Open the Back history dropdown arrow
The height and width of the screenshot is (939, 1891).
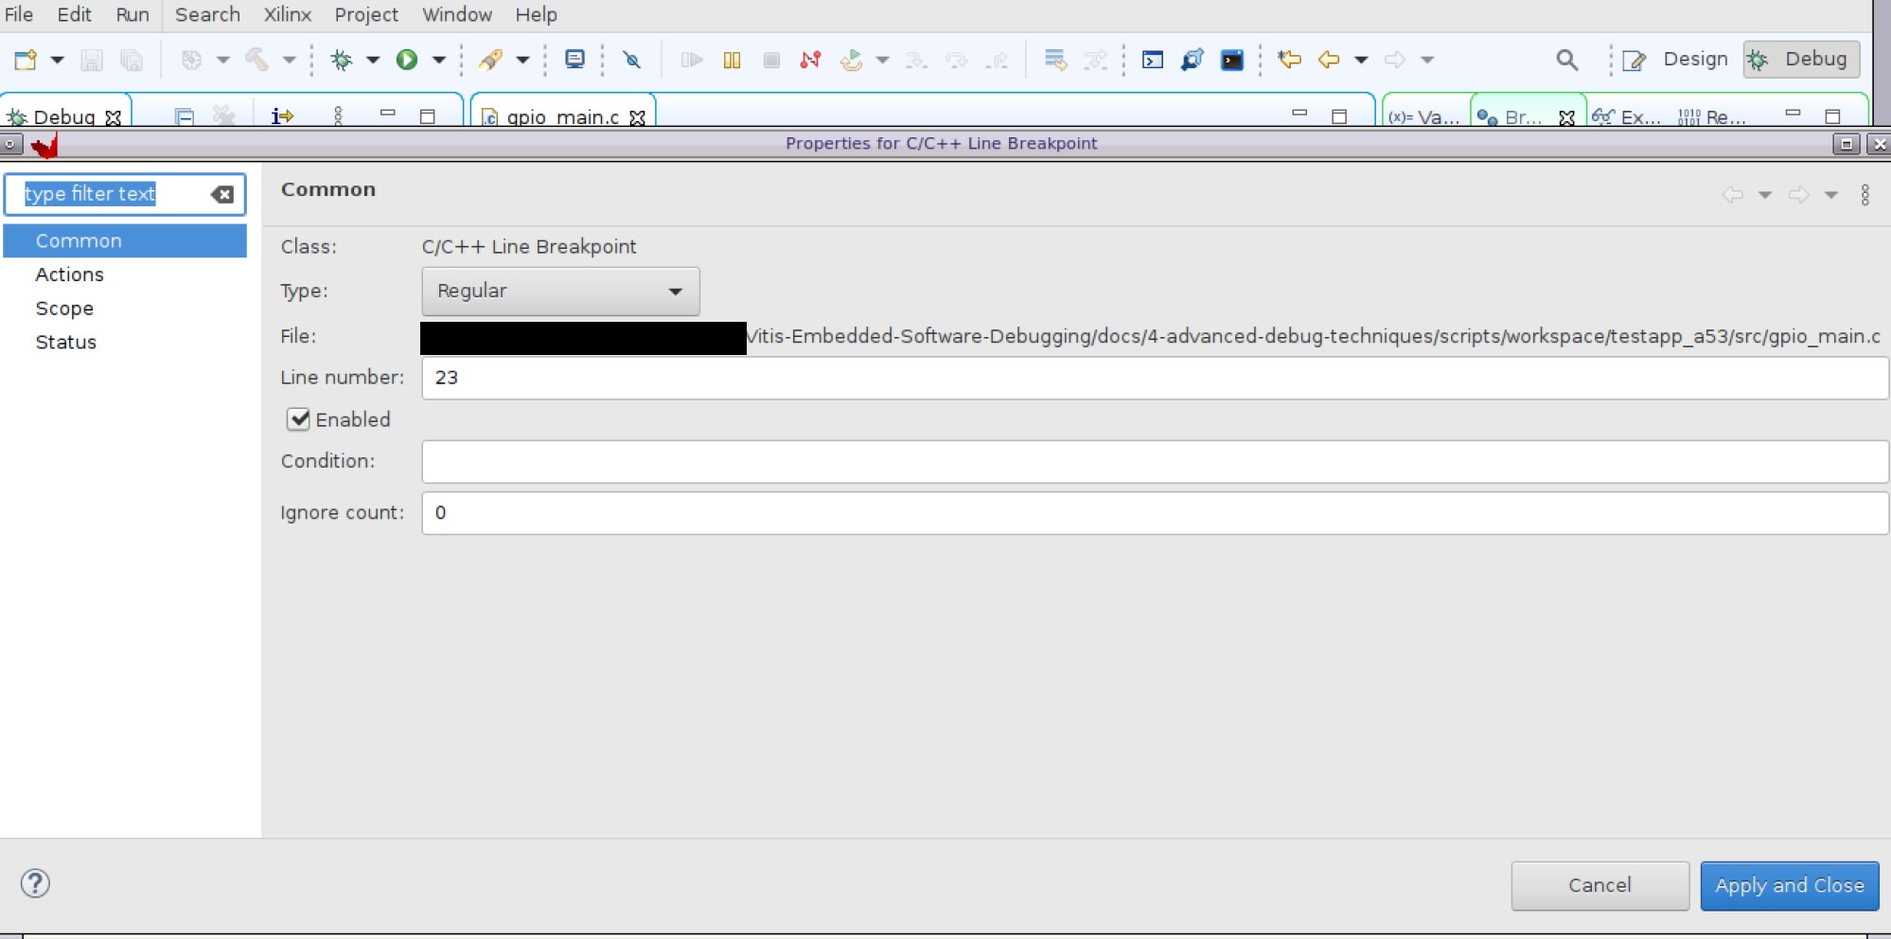1361,60
